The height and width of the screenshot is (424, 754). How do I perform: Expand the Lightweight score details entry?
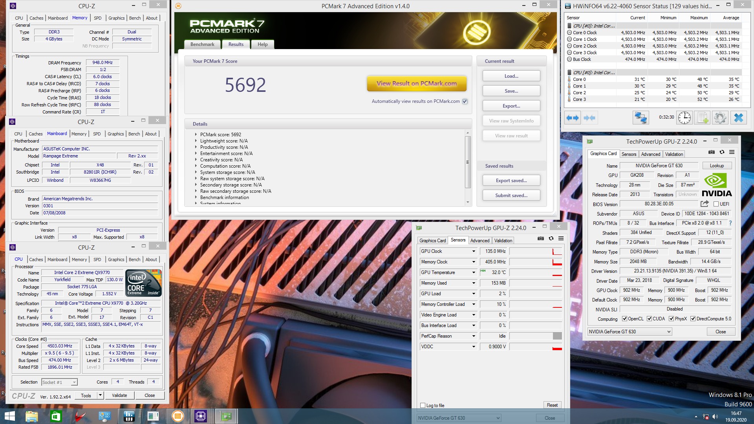pos(196,141)
